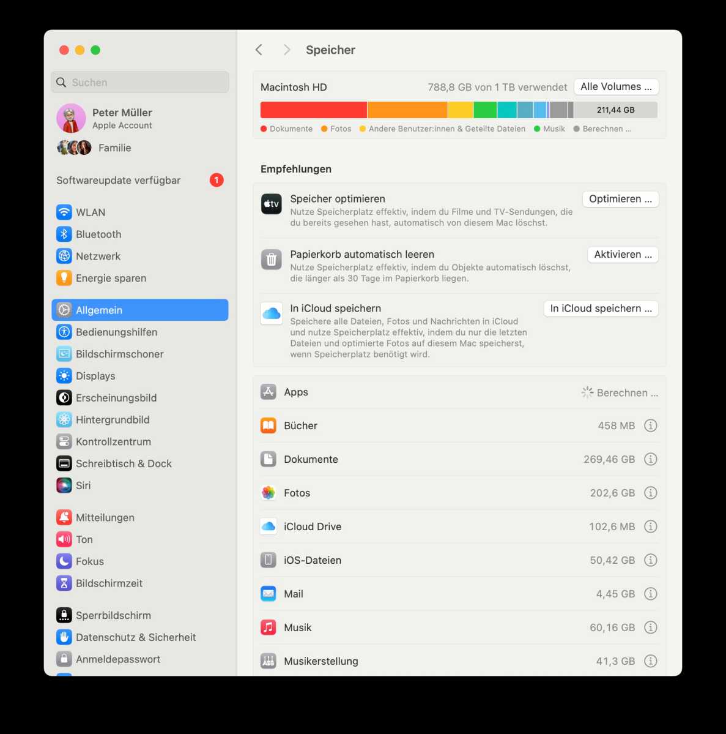The height and width of the screenshot is (734, 726).
Task: Go back with the left chevron
Action: 259,50
